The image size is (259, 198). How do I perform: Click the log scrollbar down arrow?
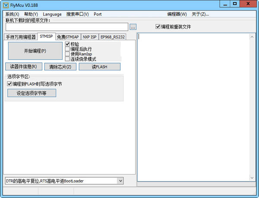(x=252, y=178)
